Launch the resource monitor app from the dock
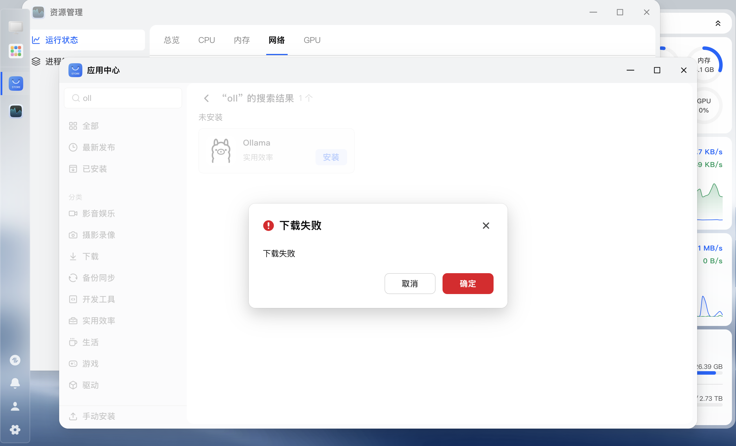736x446 pixels. pyautogui.click(x=16, y=111)
